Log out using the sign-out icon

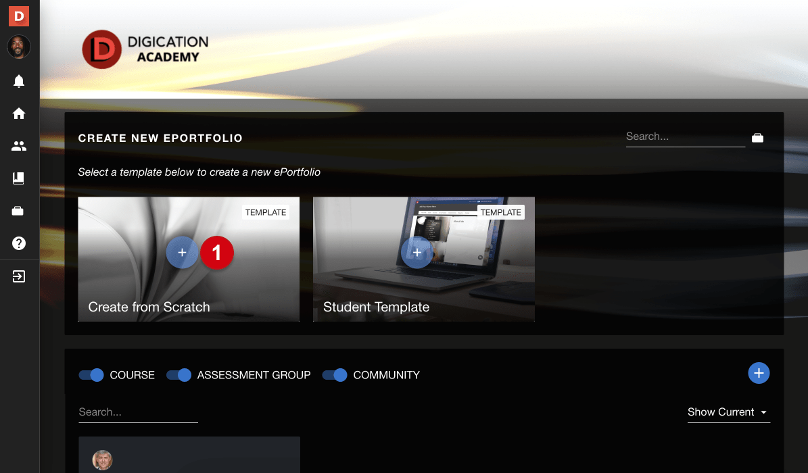tap(18, 276)
